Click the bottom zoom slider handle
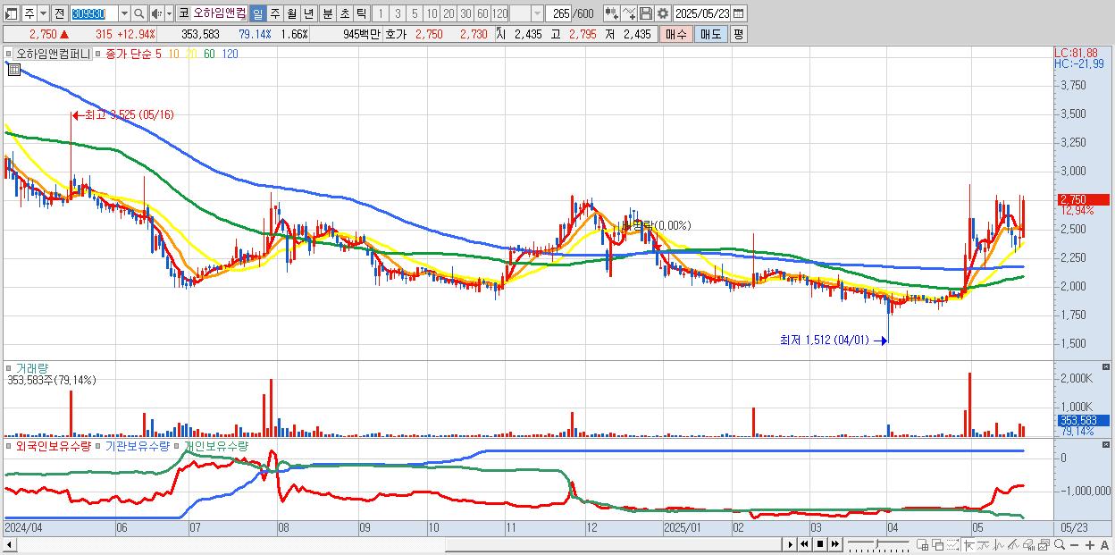The height and width of the screenshot is (555, 1115). point(876,543)
